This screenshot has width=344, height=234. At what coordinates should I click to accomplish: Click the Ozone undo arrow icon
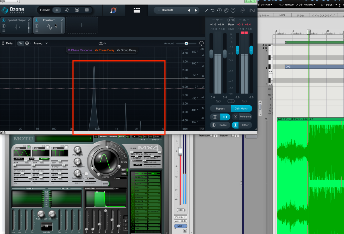coord(212,10)
